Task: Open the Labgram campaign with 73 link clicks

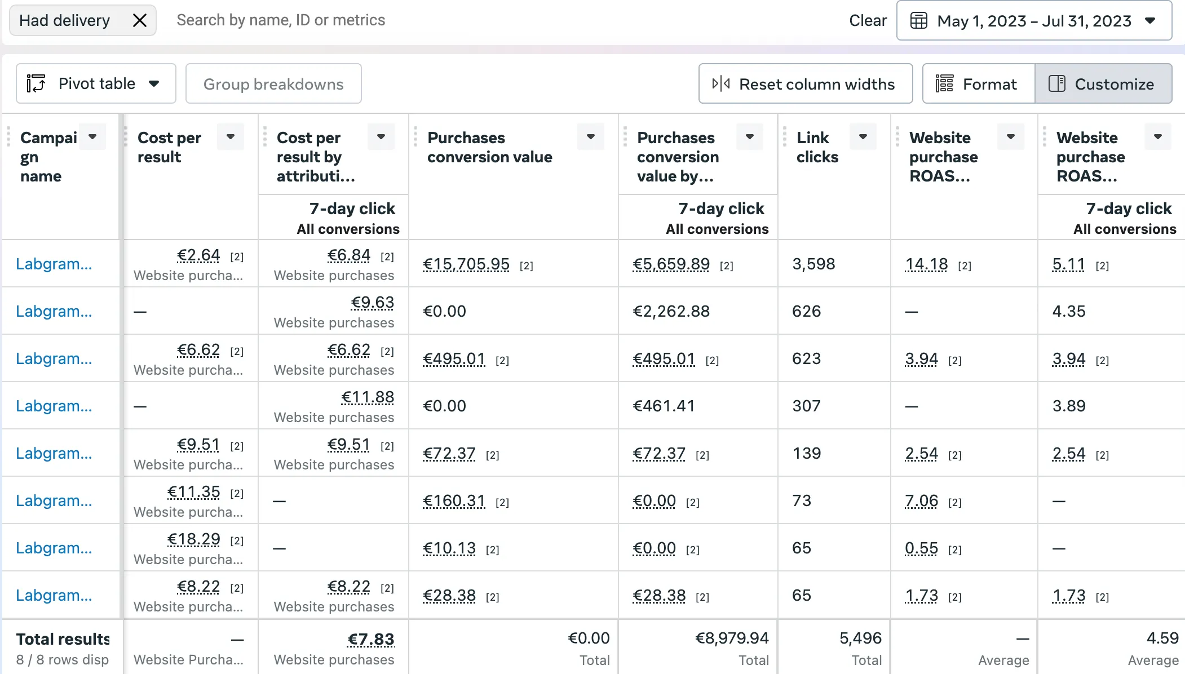Action: tap(54, 500)
